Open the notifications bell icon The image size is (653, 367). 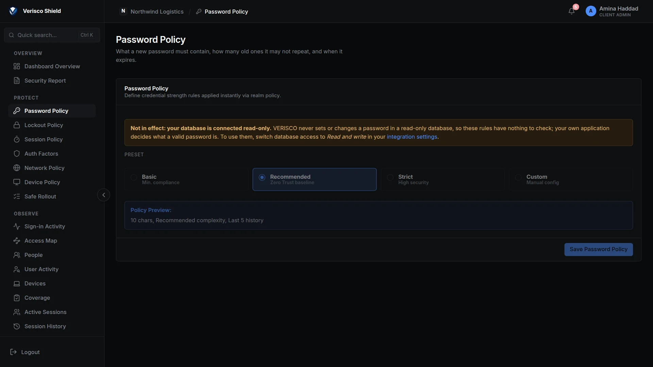click(x=571, y=11)
